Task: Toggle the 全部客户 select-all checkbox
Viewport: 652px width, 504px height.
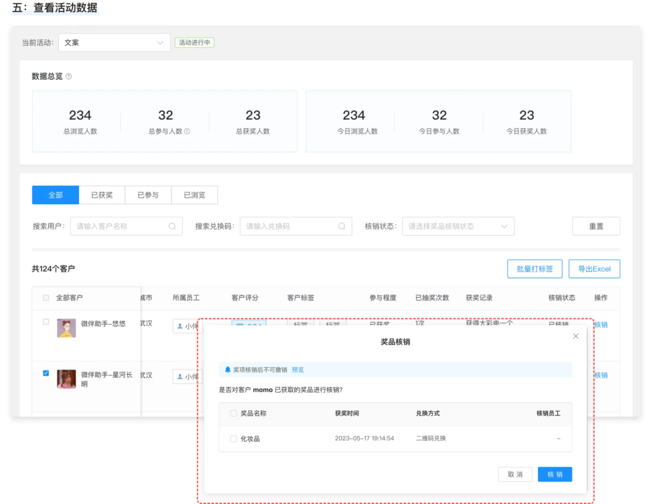Action: 46,298
